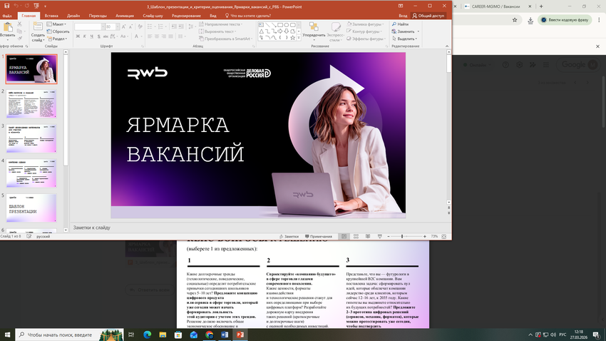Toggle the Заметки notes pane button
The width and height of the screenshot is (606, 341).
click(x=289, y=236)
